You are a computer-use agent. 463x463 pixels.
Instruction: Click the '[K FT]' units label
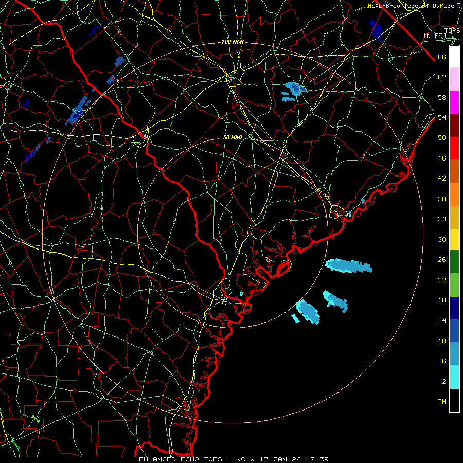click(435, 35)
